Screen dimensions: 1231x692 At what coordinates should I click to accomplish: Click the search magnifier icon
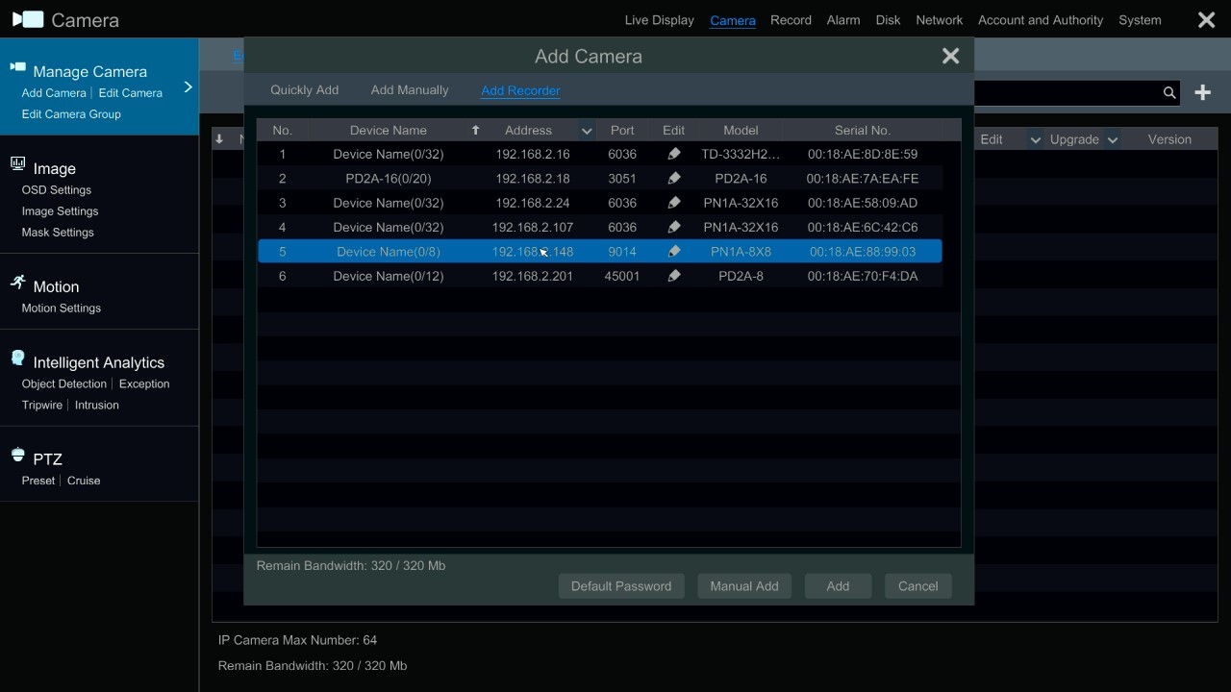pos(1169,93)
